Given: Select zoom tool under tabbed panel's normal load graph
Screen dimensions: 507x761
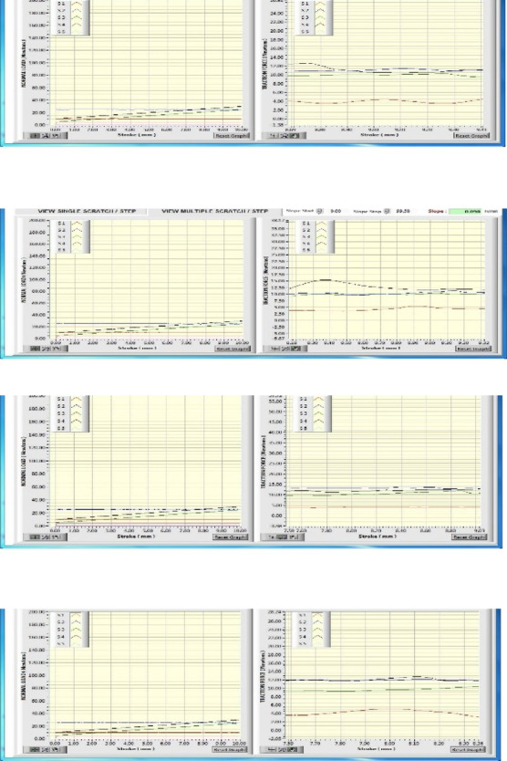Looking at the screenshot, I should (x=46, y=349).
